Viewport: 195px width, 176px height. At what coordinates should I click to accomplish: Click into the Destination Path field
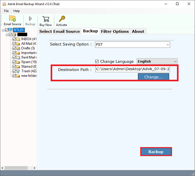coord(133,69)
